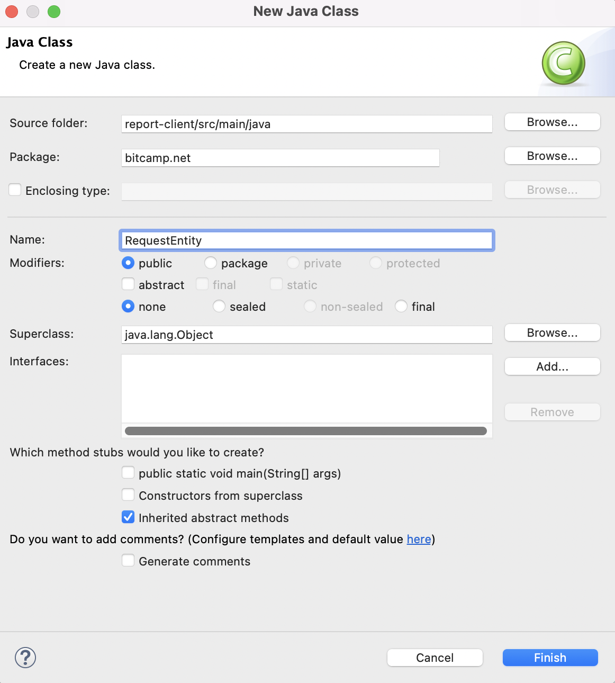Enable public static void main stub
Viewport: 615px width, 683px height.
128,473
